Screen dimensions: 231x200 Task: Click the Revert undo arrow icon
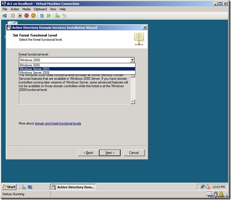64,16
